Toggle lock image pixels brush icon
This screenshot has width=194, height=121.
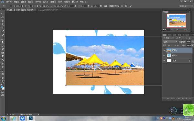(172, 45)
